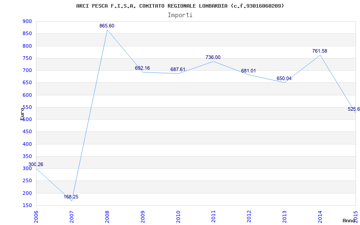Screen dimensions: 360x225
Task: Click the y-axis value 800
Action: pos(27,46)
